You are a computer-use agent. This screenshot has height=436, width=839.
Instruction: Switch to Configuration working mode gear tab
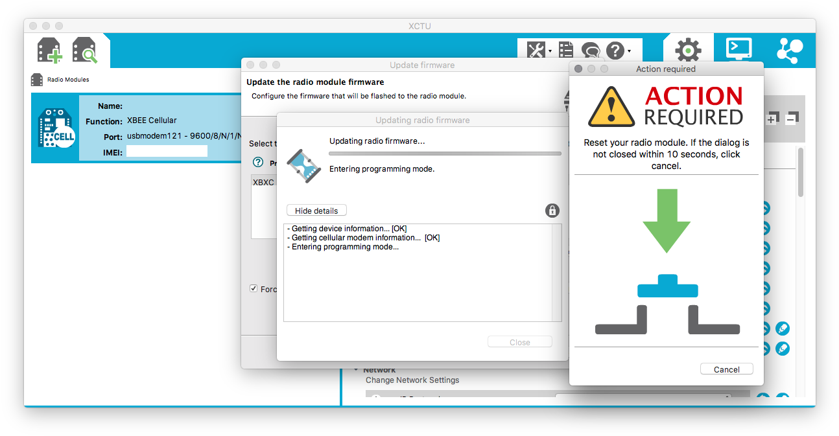point(688,50)
